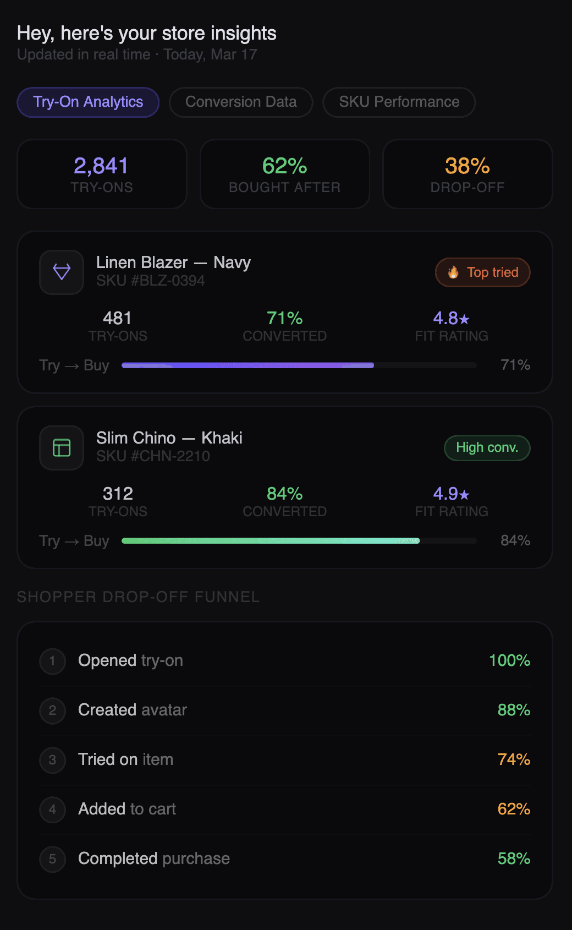Screen dimensions: 572x930
Task: Open the SKU Performance tab
Action: (x=399, y=102)
